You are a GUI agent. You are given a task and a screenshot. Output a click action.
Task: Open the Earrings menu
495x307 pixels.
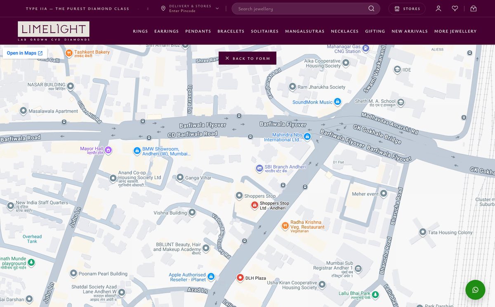pos(167,31)
